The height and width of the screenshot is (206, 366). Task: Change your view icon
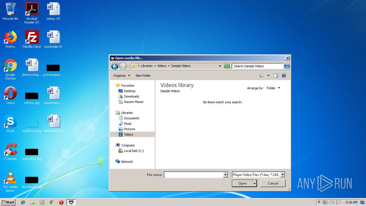pyautogui.click(x=261, y=76)
